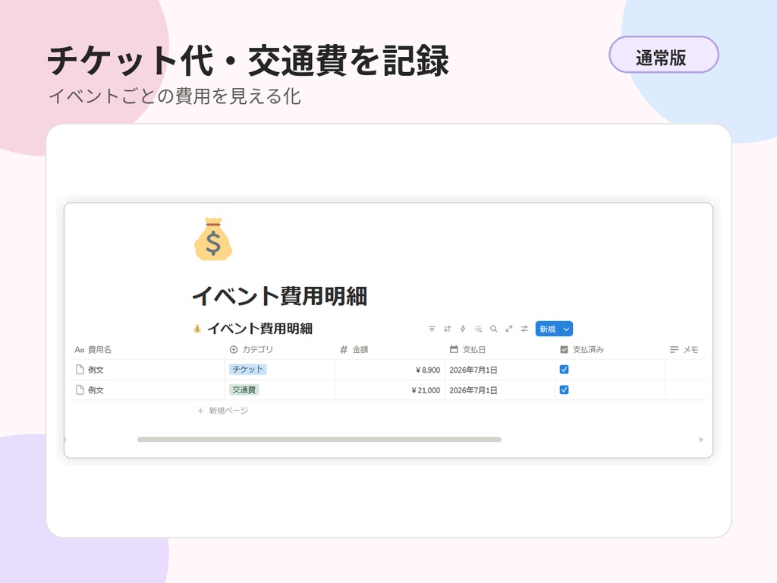
Task: Click 新規ページ to add a row
Action: click(228, 411)
